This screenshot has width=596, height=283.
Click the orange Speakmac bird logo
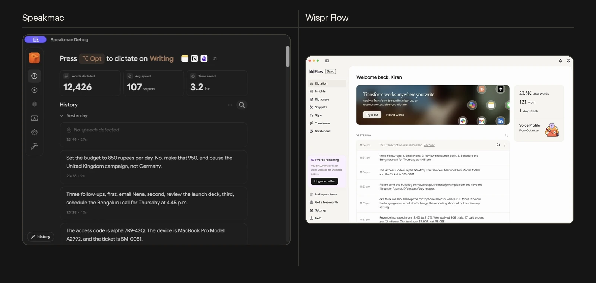(x=34, y=58)
